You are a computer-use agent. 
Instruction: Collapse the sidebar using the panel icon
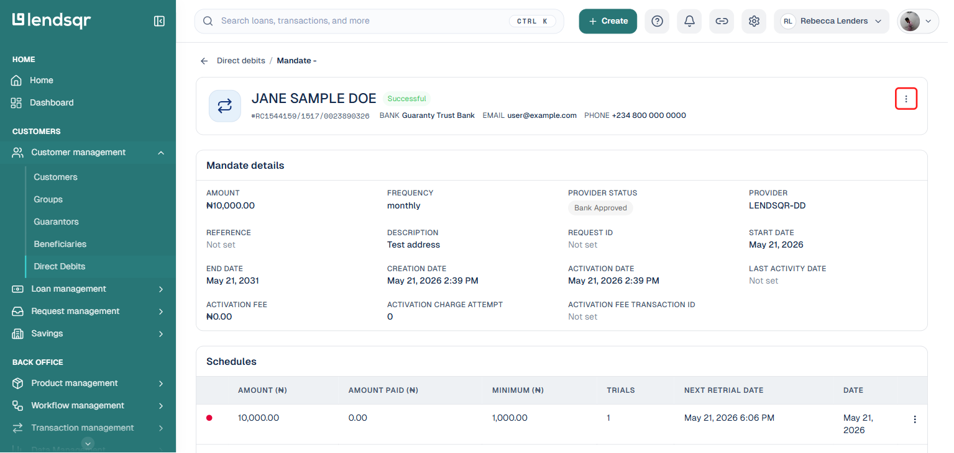(x=159, y=21)
